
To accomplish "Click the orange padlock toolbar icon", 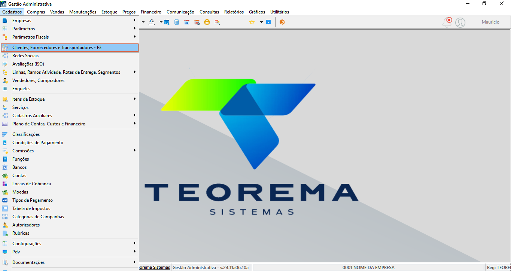I will tap(207, 22).
